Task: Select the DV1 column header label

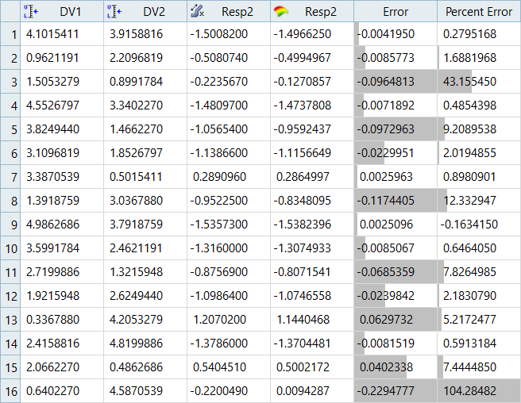Action: (70, 12)
